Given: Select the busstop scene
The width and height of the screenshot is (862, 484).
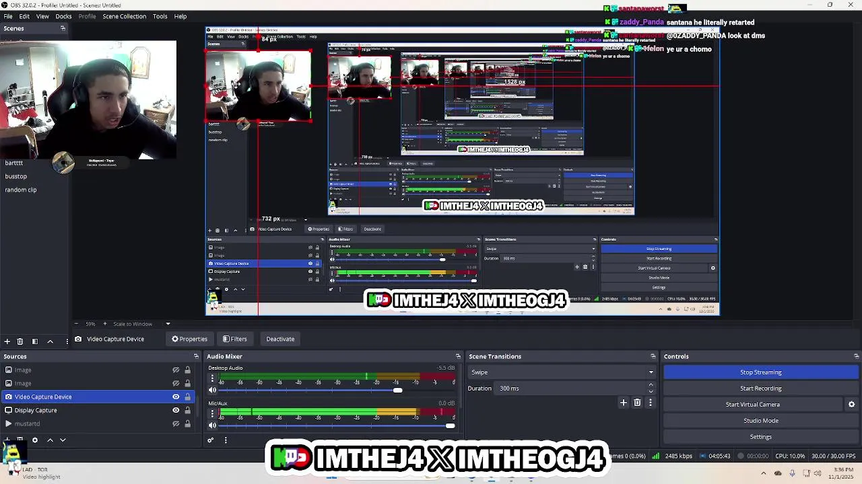Looking at the screenshot, I should pos(16,176).
